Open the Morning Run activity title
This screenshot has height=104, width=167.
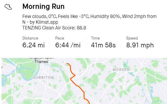click(x=43, y=6)
